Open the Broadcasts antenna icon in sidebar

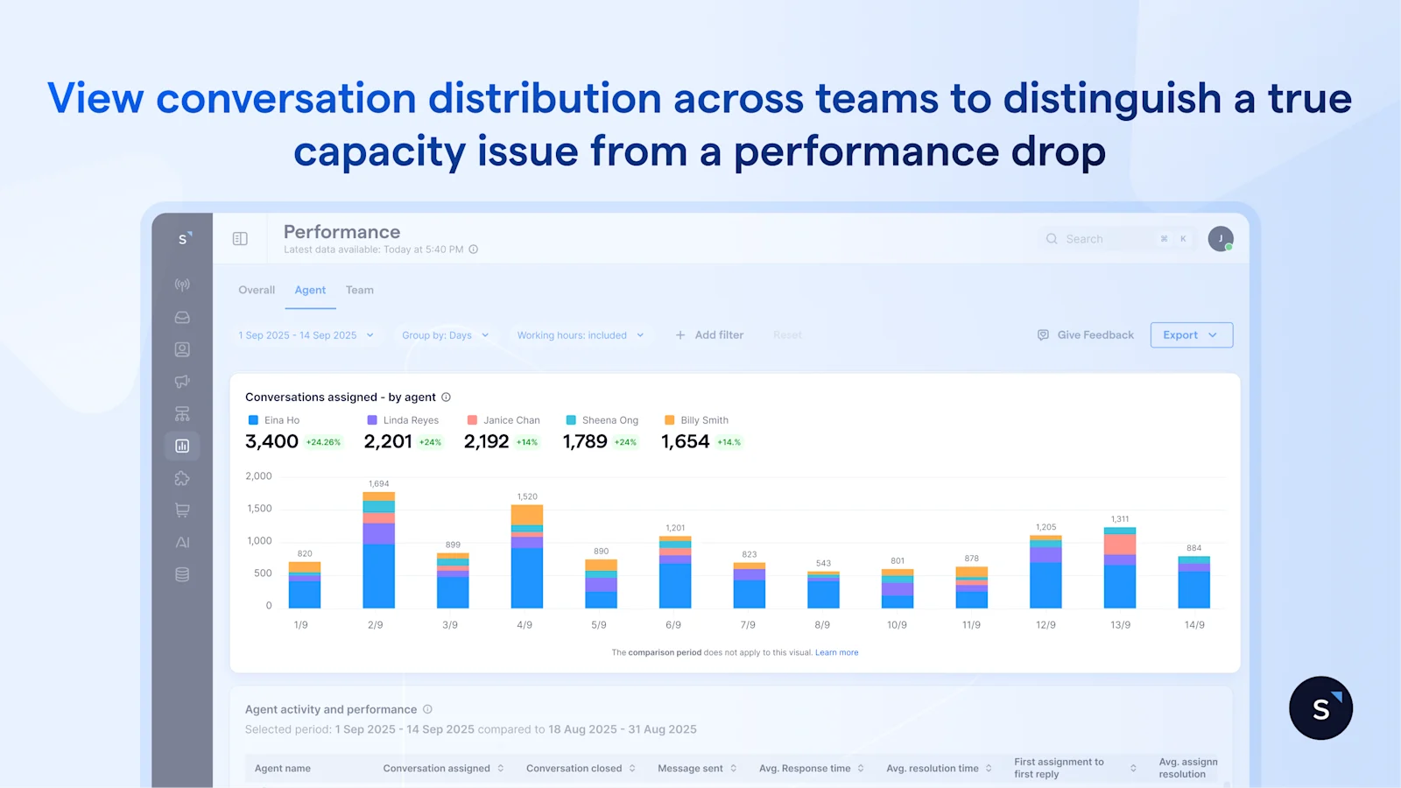[182, 284]
